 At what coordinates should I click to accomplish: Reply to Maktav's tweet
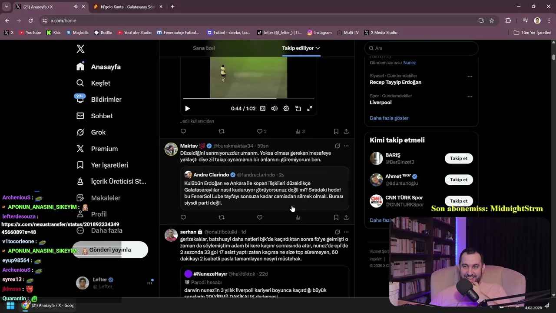point(183,217)
